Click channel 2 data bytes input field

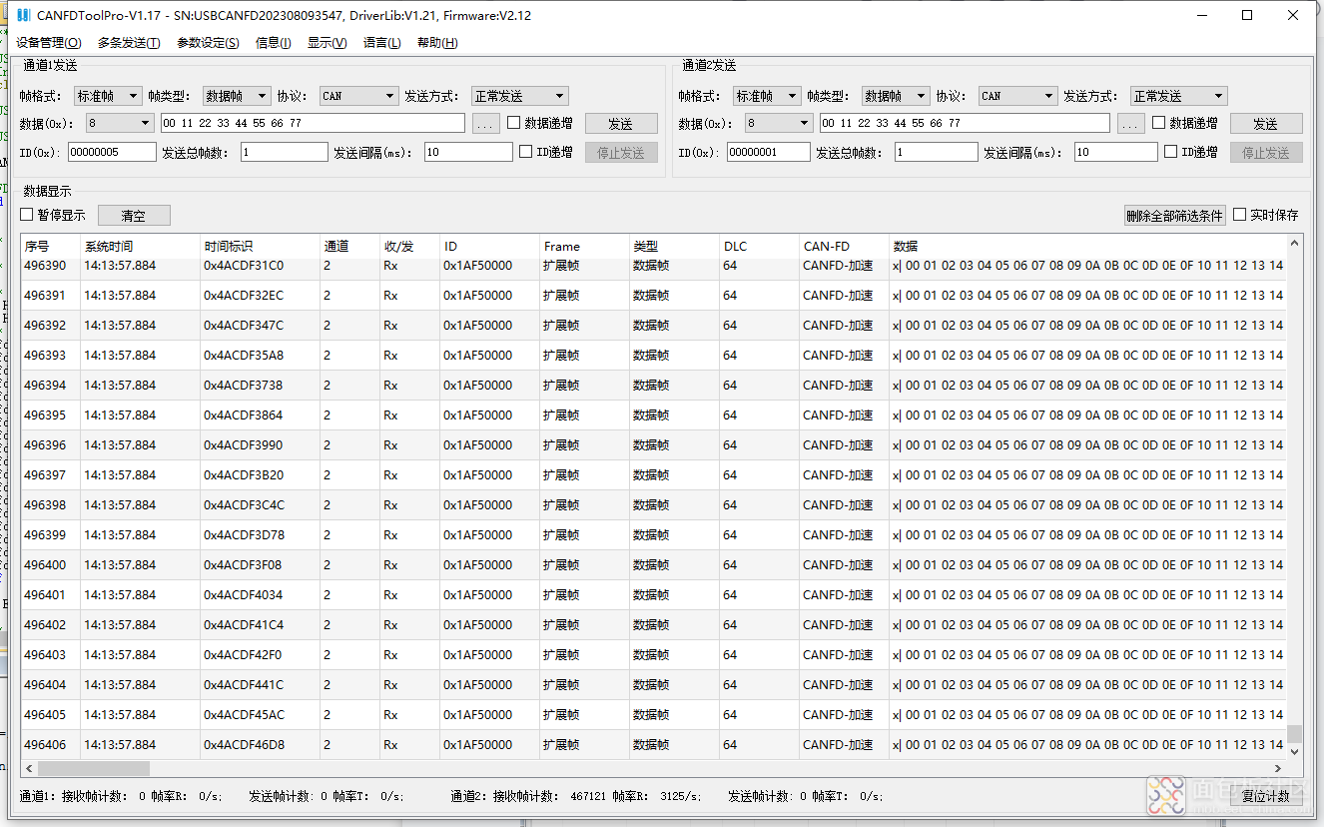point(965,123)
